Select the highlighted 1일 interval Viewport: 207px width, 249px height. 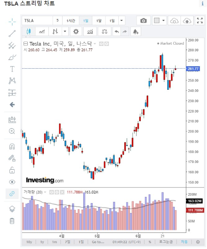click(x=86, y=21)
